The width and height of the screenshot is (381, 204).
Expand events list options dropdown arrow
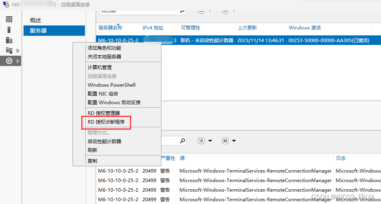(x=210, y=141)
